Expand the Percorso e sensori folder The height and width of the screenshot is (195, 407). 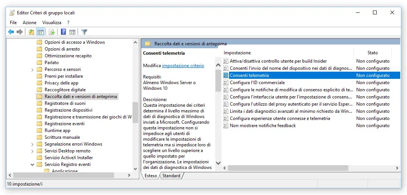pyautogui.click(x=33, y=69)
